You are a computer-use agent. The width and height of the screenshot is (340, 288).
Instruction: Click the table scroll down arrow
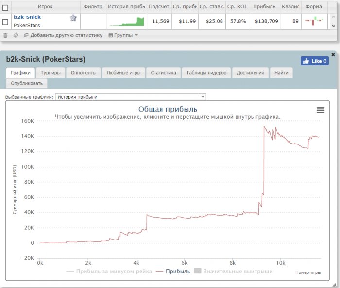coord(334,26)
